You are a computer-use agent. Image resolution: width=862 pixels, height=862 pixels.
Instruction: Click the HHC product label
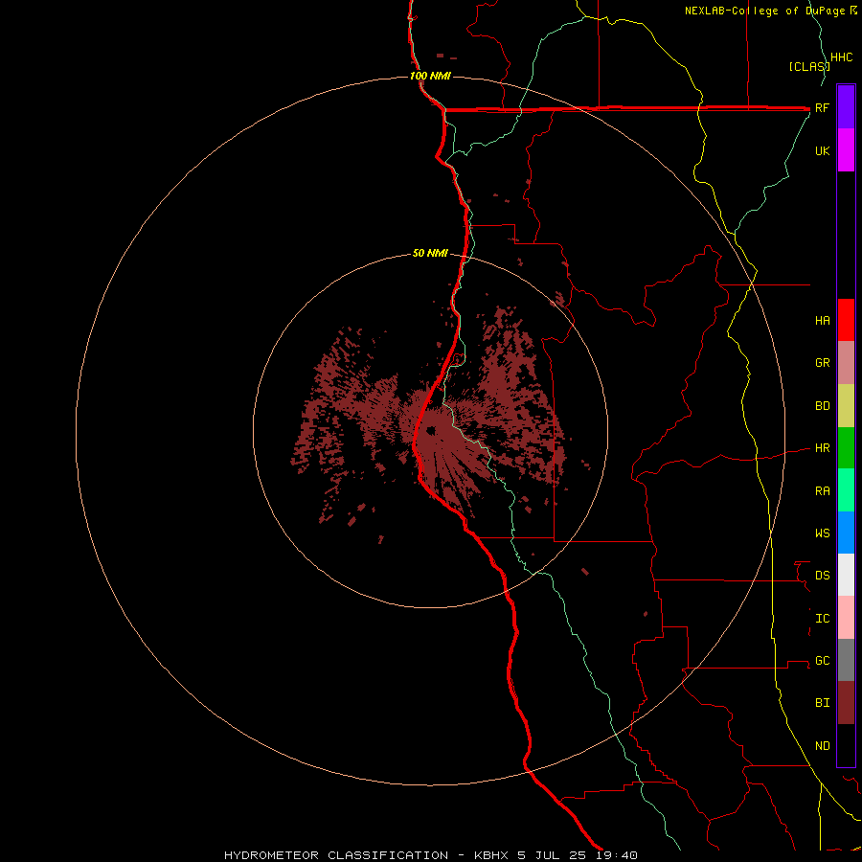pos(841,57)
